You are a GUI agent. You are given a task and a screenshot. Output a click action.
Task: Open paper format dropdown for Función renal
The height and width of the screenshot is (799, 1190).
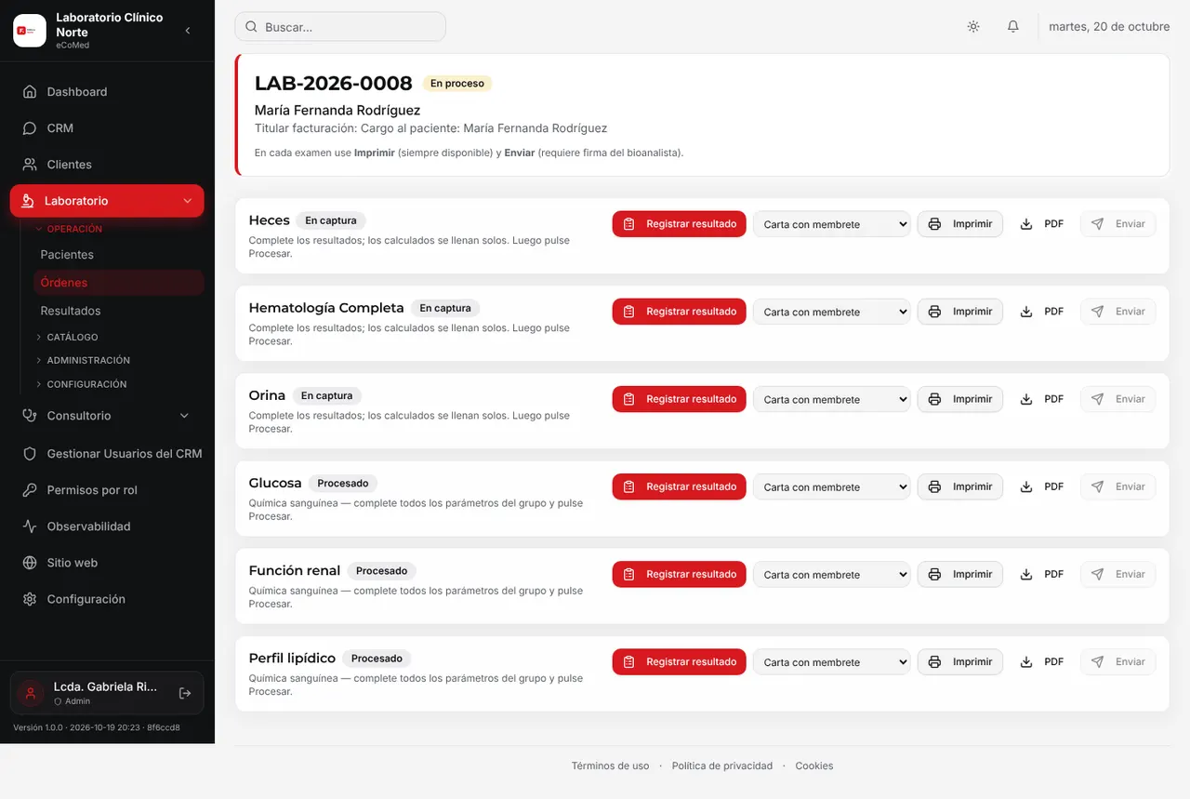(x=832, y=574)
